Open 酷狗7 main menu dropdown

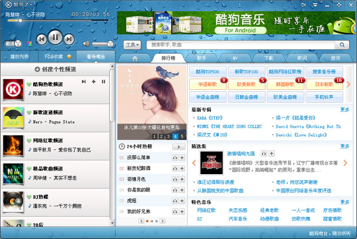tap(19, 5)
